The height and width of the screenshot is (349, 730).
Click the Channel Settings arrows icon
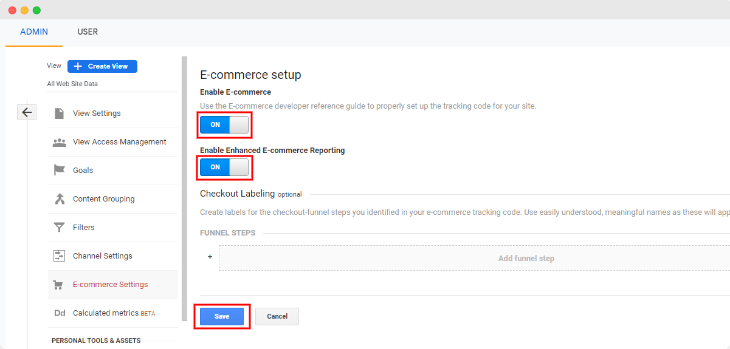coord(59,256)
